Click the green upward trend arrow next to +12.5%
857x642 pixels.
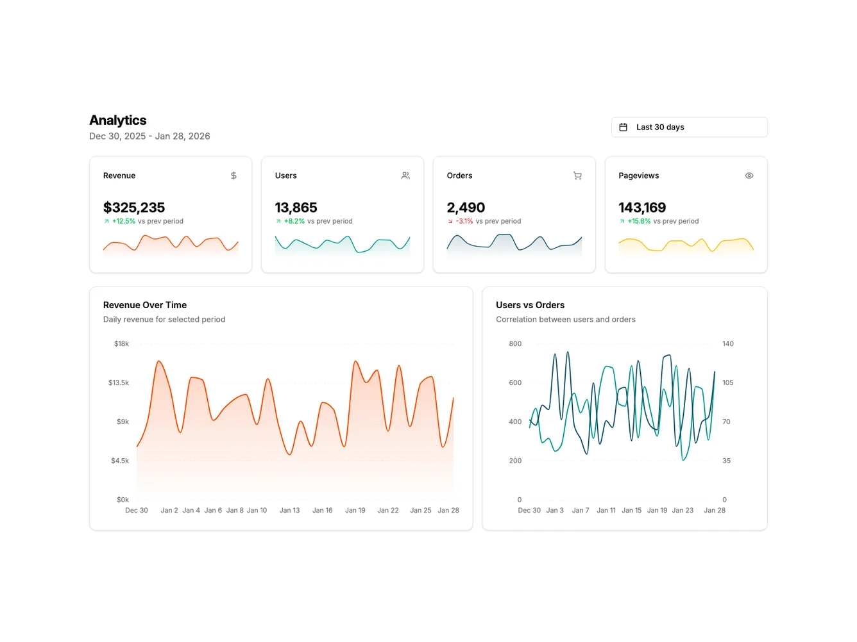[x=106, y=221]
